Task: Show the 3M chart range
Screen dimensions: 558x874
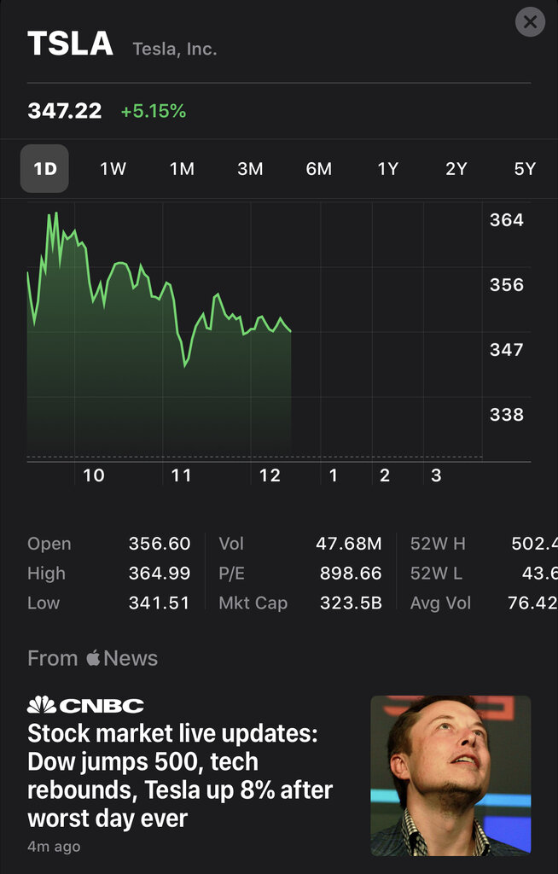Action: point(250,168)
